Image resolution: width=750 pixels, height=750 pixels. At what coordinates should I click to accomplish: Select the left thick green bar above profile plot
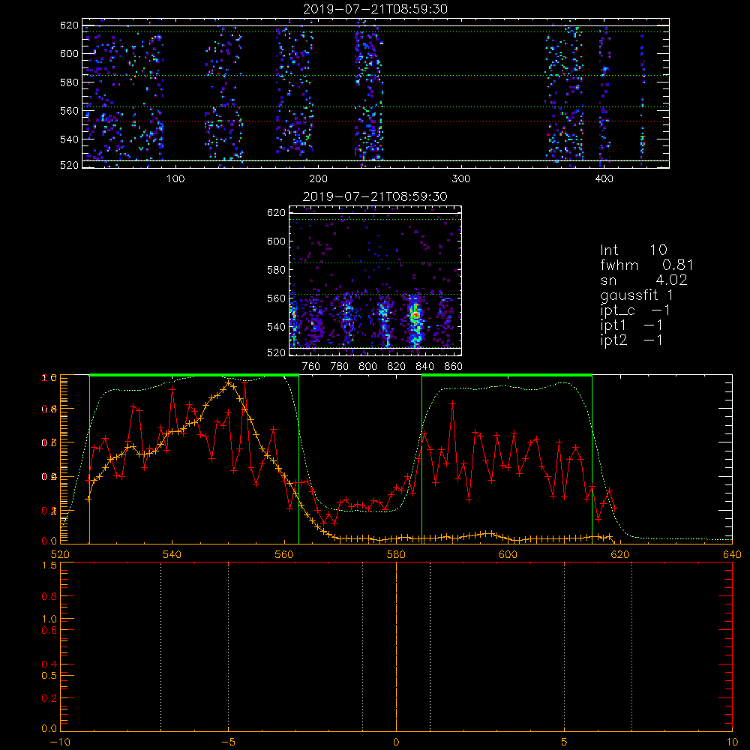pyautogui.click(x=194, y=376)
